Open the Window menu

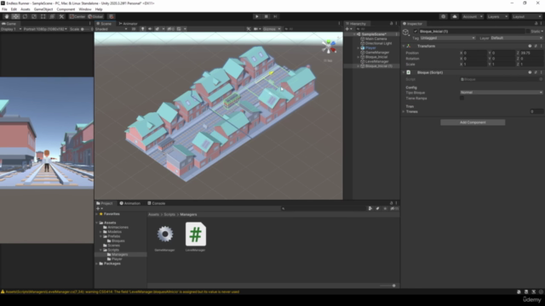point(85,9)
